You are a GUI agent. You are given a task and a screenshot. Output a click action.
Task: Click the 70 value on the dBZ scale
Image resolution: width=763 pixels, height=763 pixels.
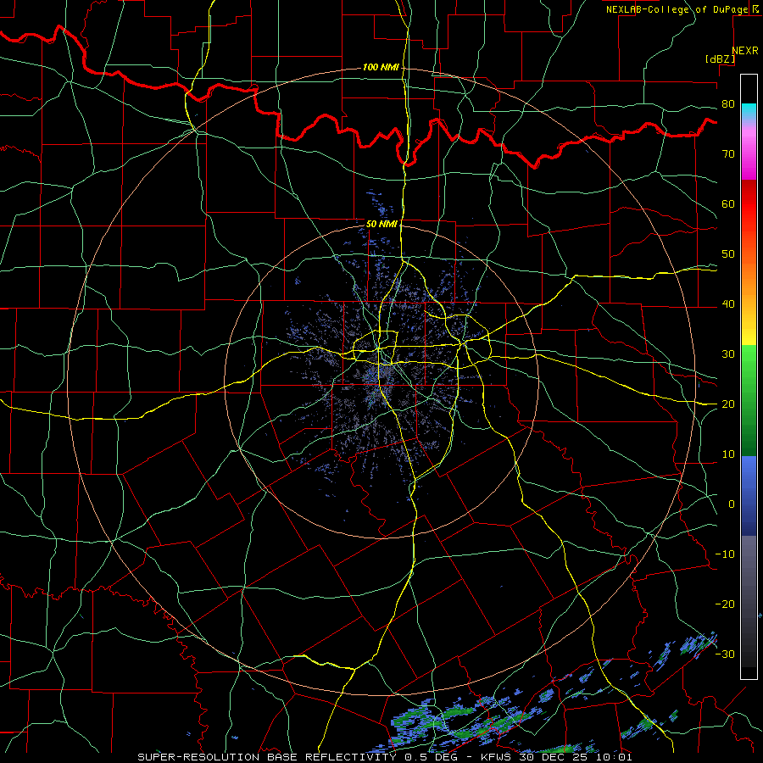(x=728, y=154)
